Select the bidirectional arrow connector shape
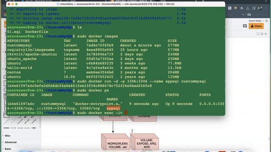This screenshot has width=271, height=152. (x=27, y=122)
